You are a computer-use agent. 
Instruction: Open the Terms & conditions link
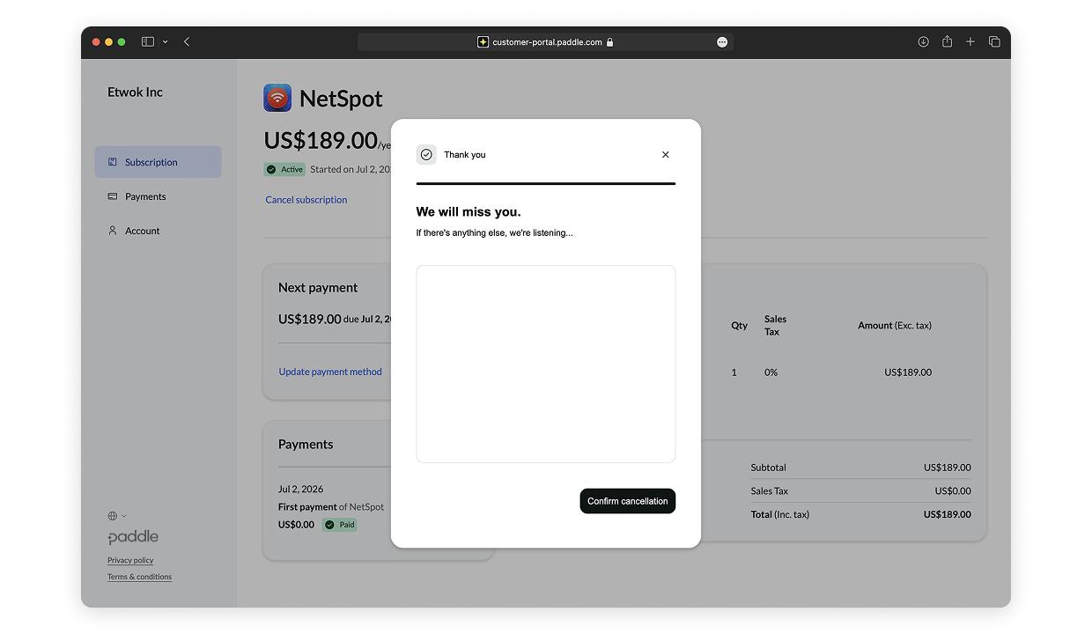tap(139, 577)
